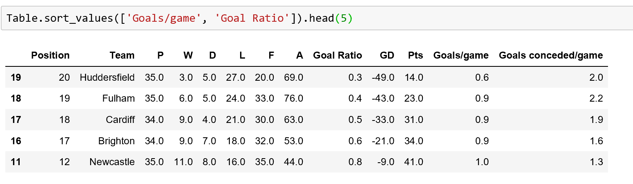The image size is (633, 184).
Task: Select the Goals conceded/game column header
Action: click(x=551, y=55)
